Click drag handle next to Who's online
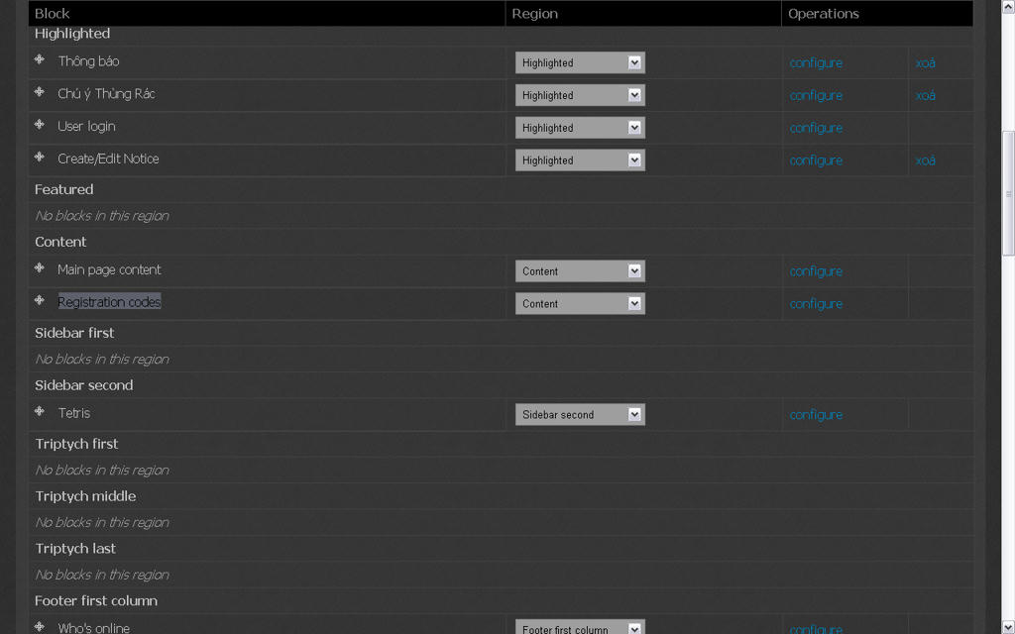 pyautogui.click(x=40, y=627)
